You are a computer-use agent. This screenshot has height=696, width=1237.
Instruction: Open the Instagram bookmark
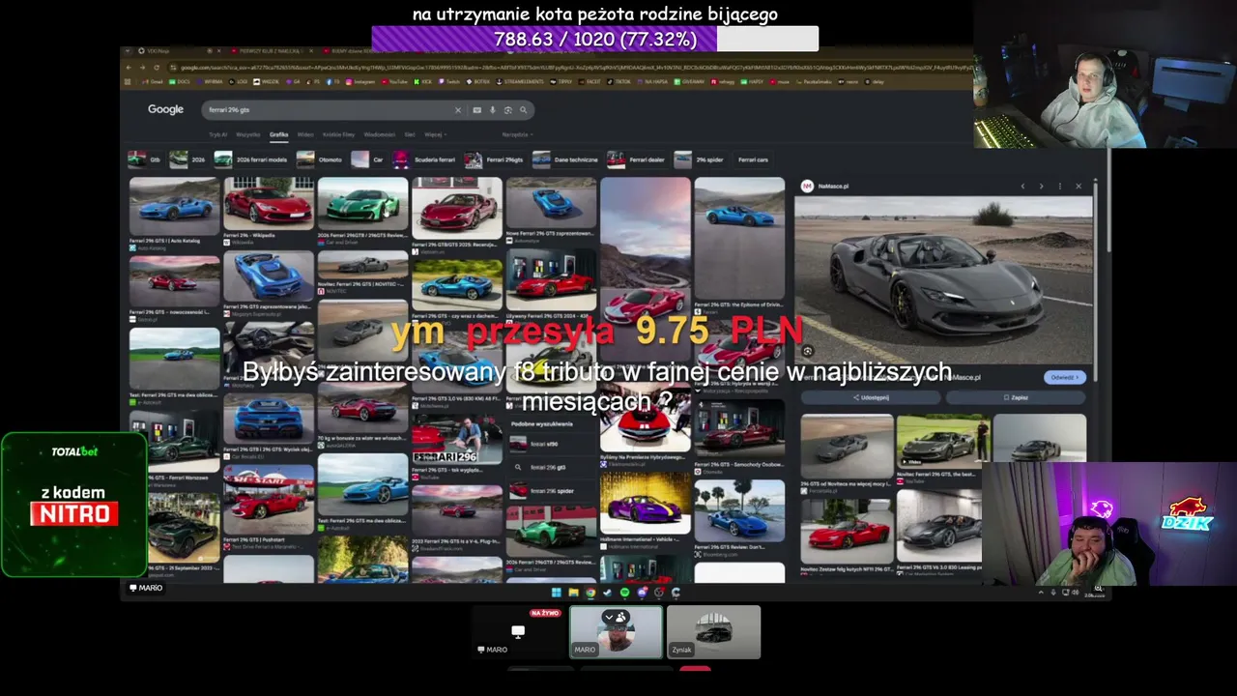(360, 82)
